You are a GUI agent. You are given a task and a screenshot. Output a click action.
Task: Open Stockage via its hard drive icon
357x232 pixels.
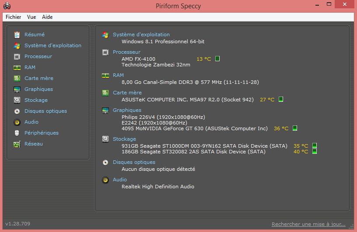[17, 100]
